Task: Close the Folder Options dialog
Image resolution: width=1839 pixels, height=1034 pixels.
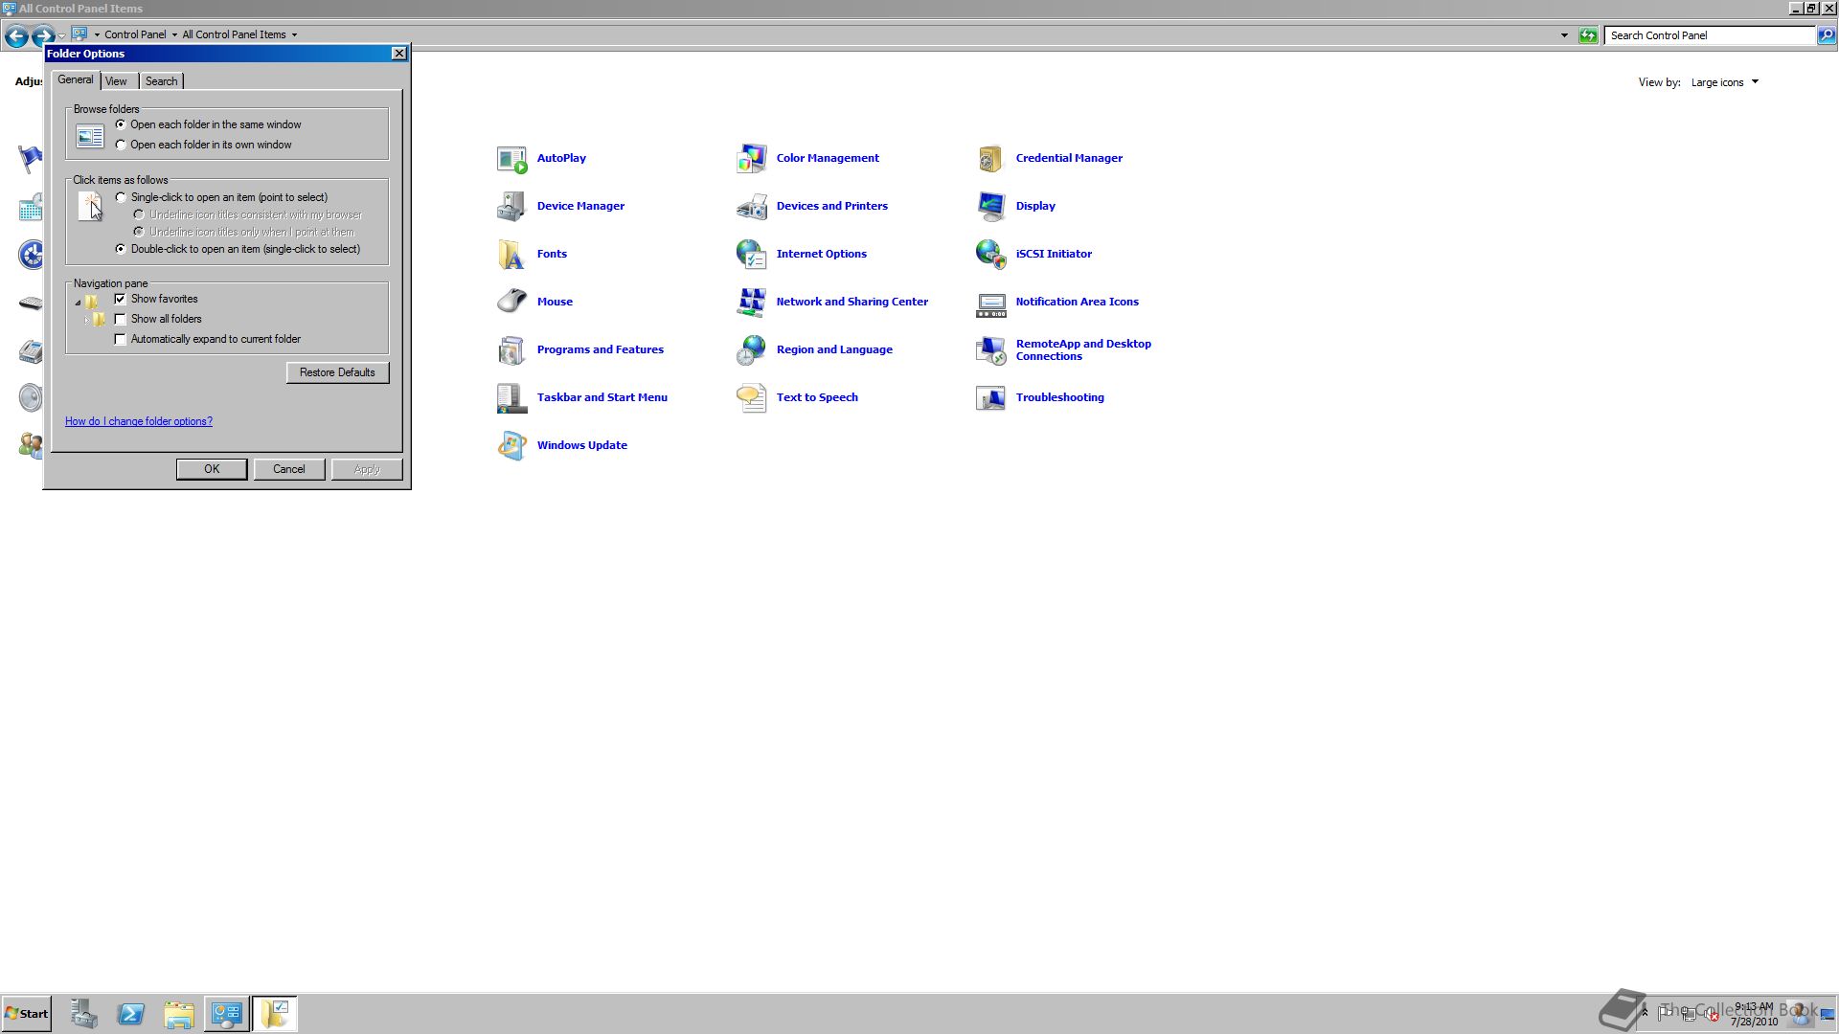Action: [399, 54]
